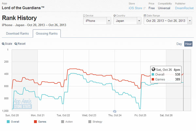The height and width of the screenshot is (131, 196).
Task: Click the calendar icon beside Date Range
Action: 145,15
